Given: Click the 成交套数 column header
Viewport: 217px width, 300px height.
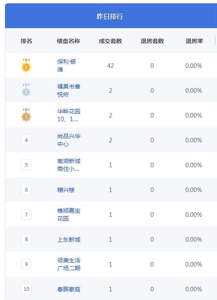Looking at the screenshot, I should pos(110,41).
